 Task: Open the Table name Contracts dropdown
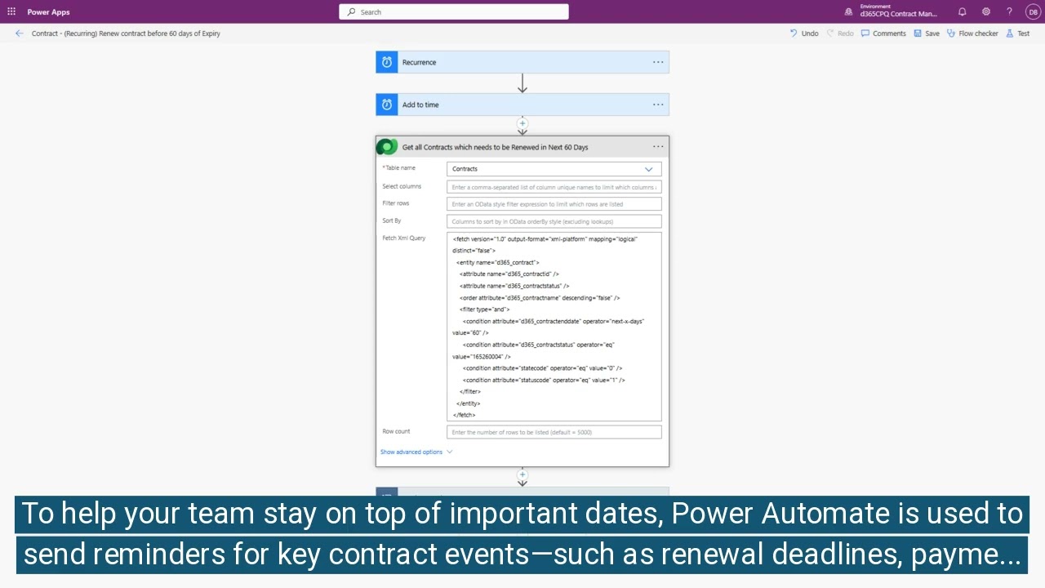pyautogui.click(x=554, y=169)
